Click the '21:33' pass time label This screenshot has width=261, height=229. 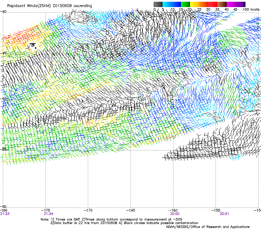click(x=5, y=214)
